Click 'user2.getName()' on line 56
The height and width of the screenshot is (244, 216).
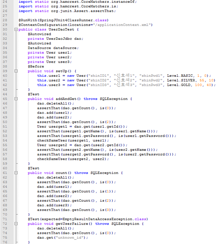[x=134, y=150]
